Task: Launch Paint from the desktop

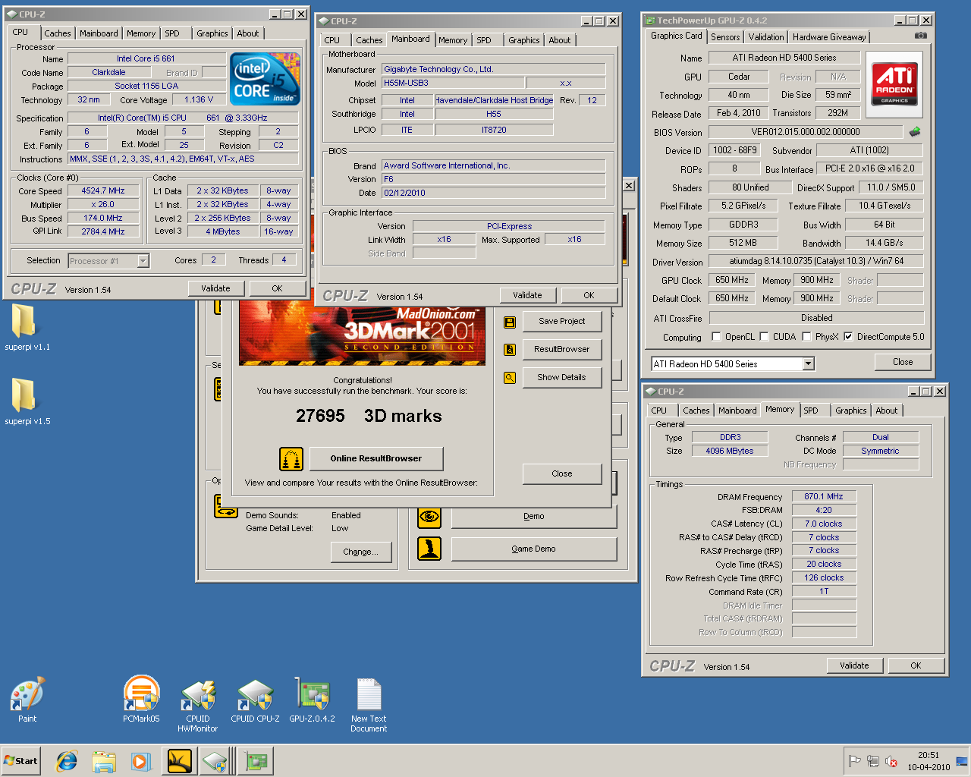Action: click(x=27, y=694)
